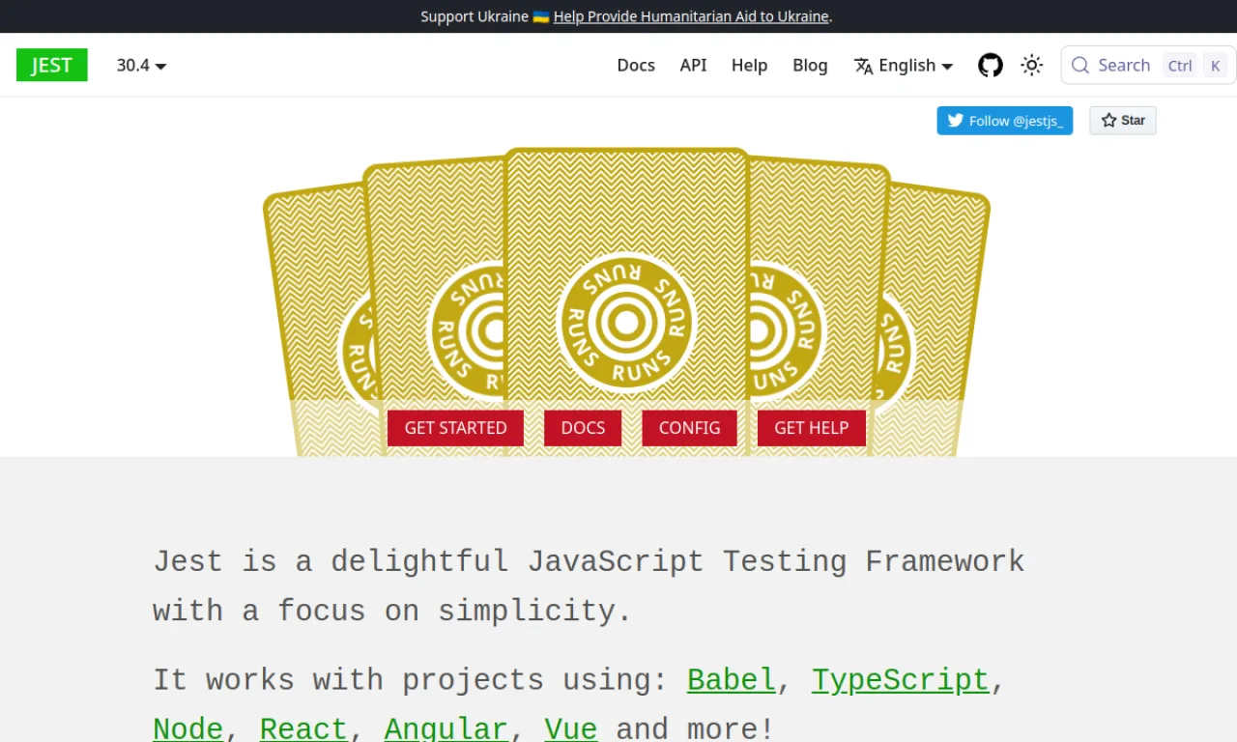Open the Vue link

pos(571,728)
